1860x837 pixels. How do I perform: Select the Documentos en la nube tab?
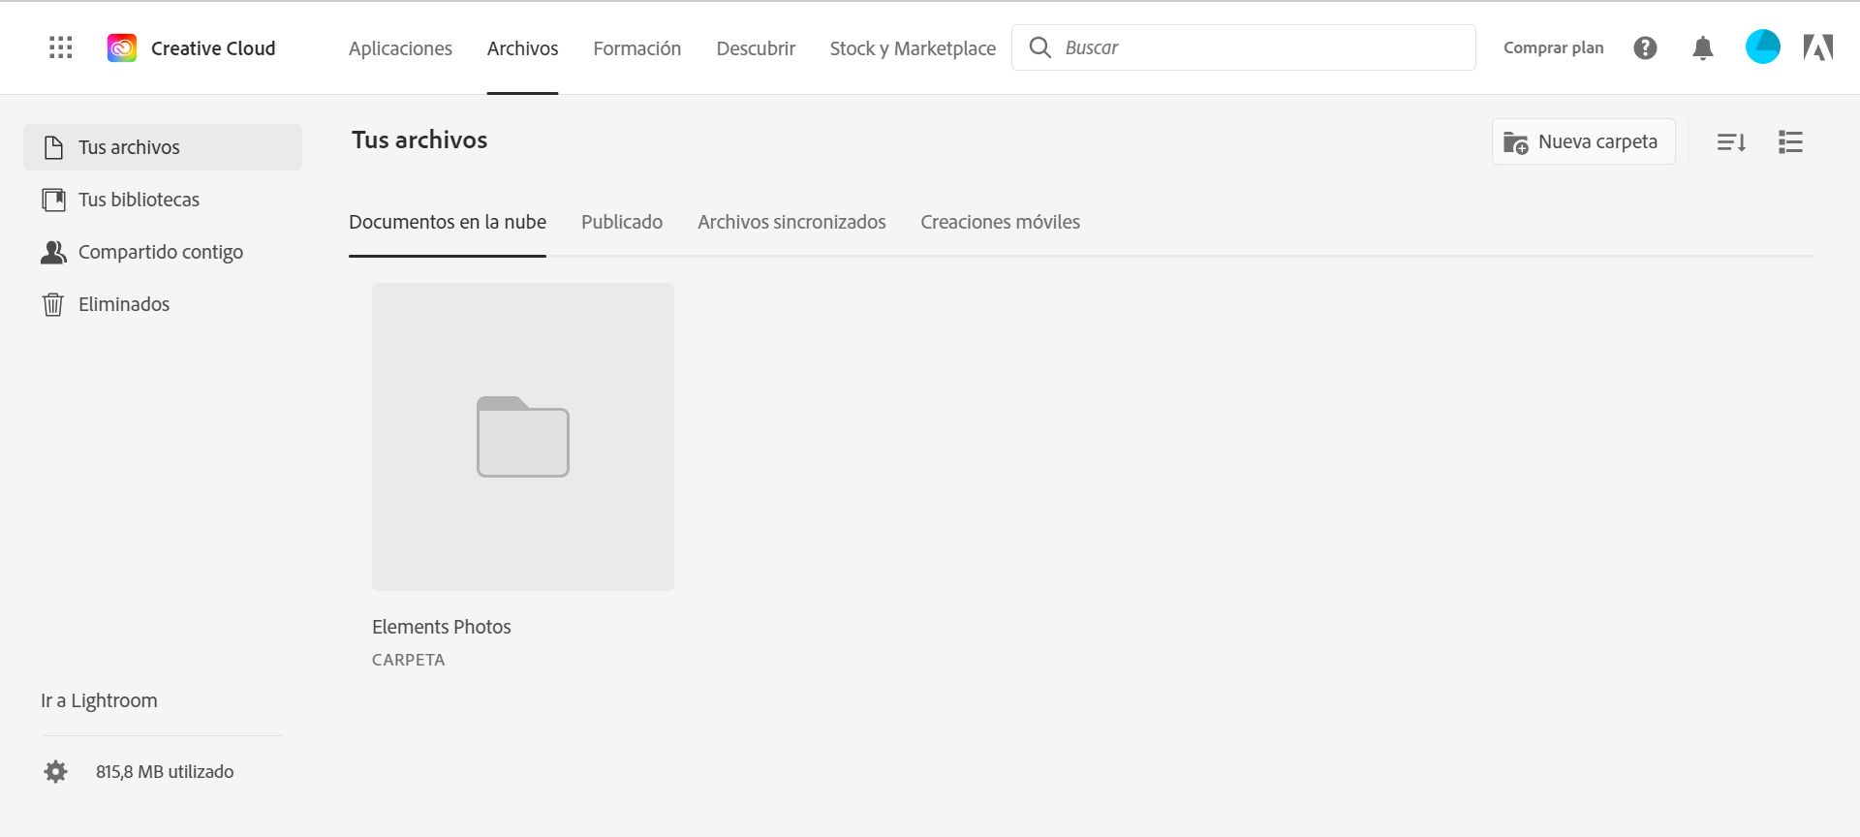point(448,222)
